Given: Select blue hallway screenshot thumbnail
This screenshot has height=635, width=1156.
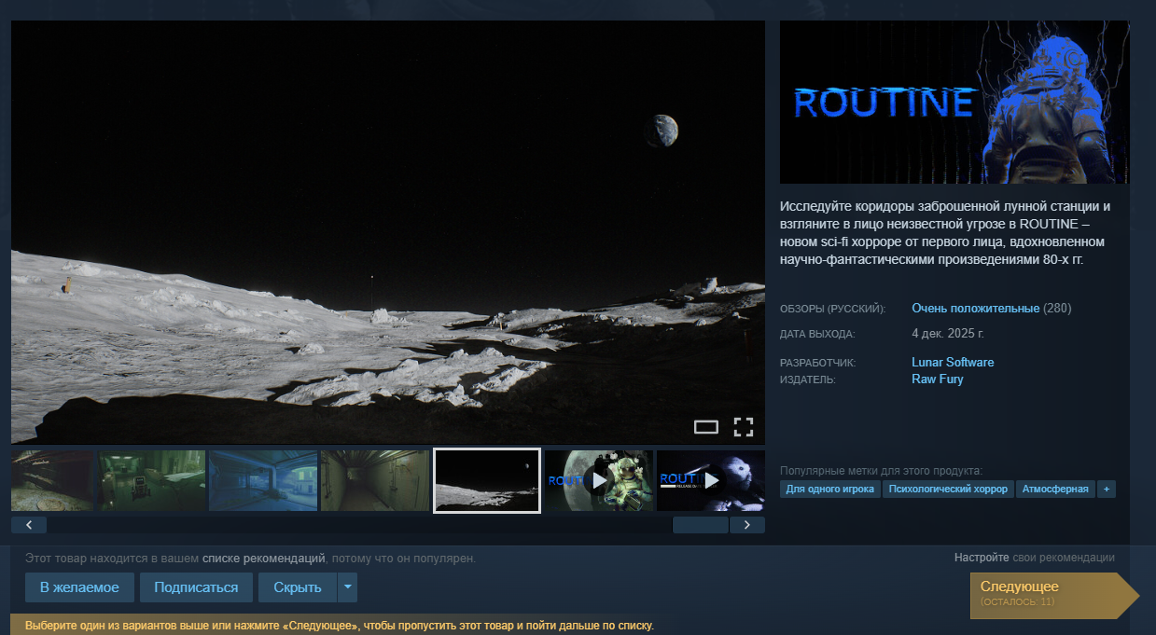Looking at the screenshot, I should coord(263,481).
